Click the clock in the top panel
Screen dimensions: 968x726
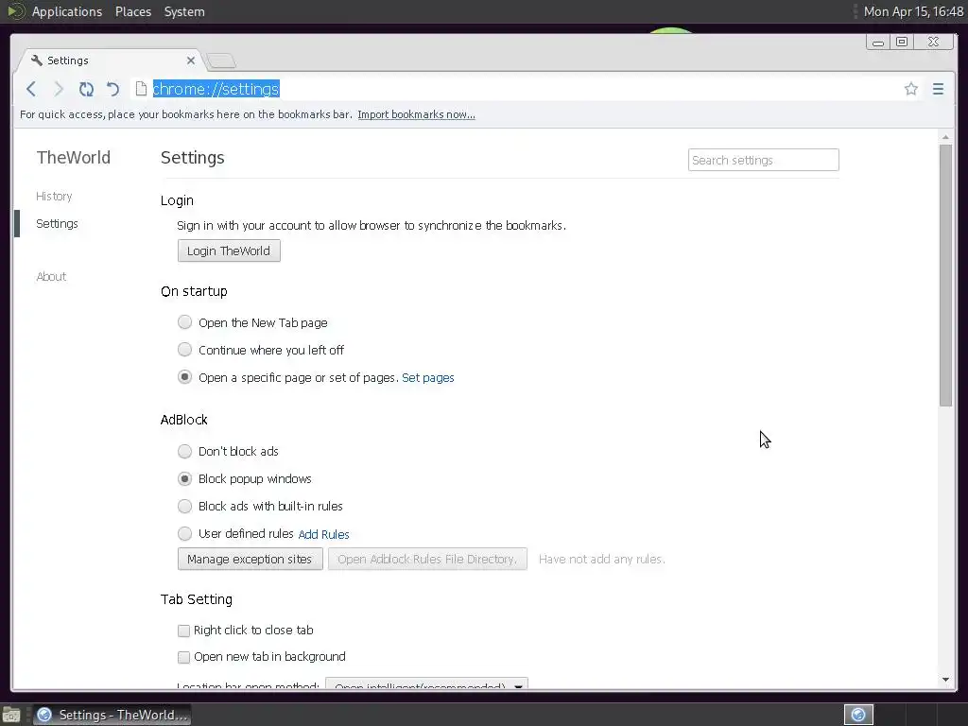pos(913,11)
